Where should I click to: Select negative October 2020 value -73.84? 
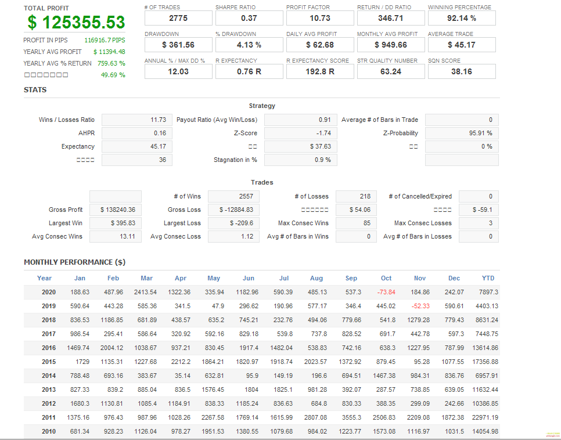tap(386, 292)
